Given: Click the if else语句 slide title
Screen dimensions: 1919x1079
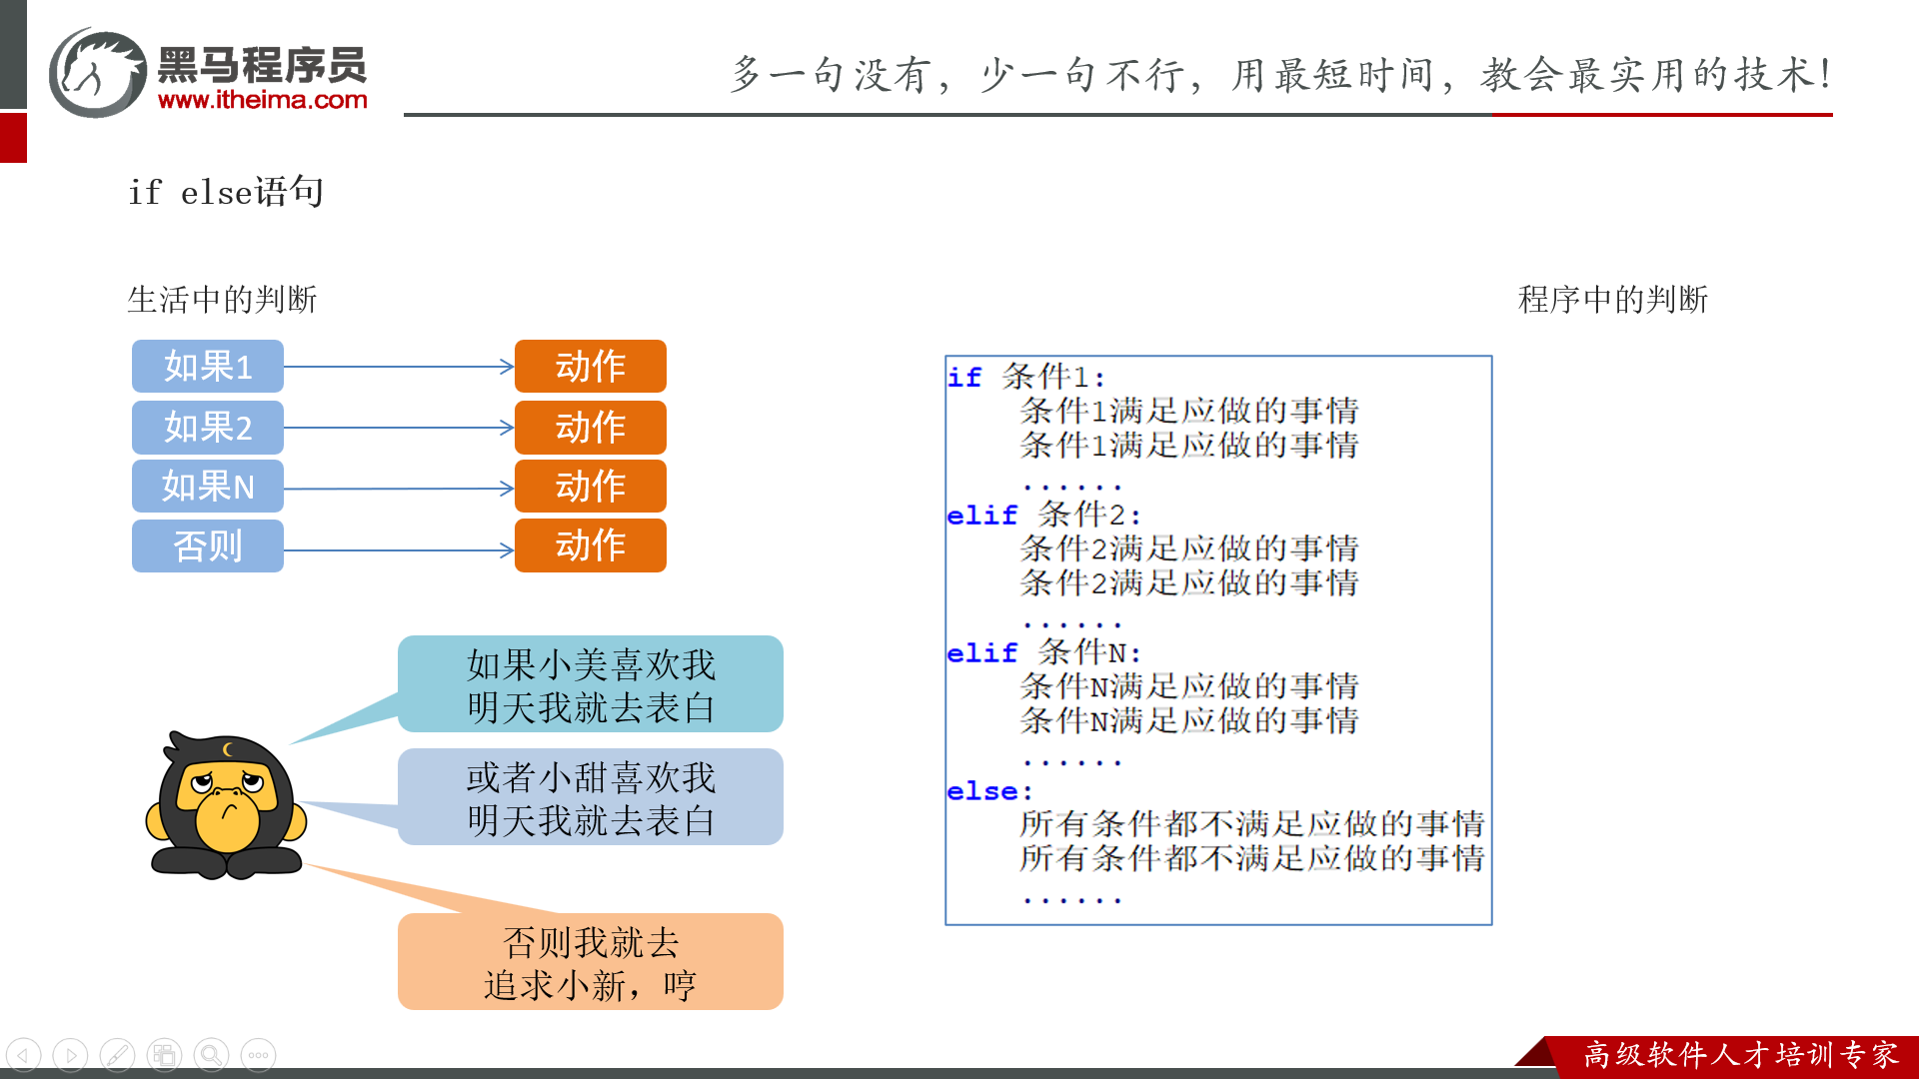Looking at the screenshot, I should click(226, 192).
